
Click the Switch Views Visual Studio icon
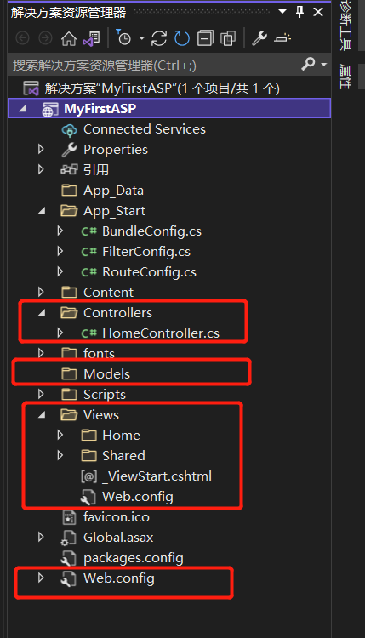coord(92,38)
